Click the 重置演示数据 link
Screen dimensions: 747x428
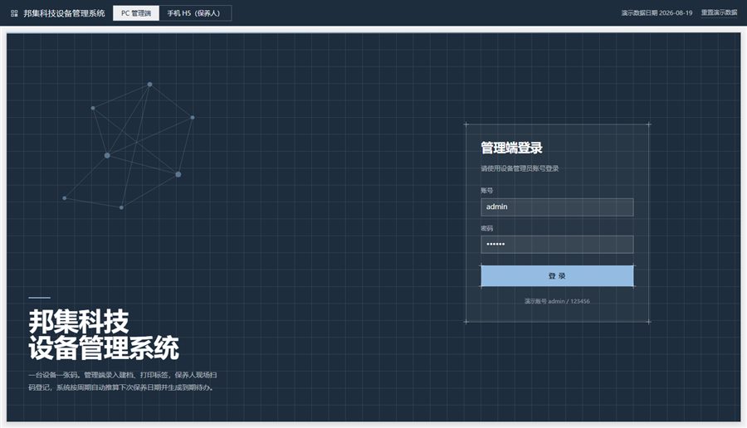(719, 12)
